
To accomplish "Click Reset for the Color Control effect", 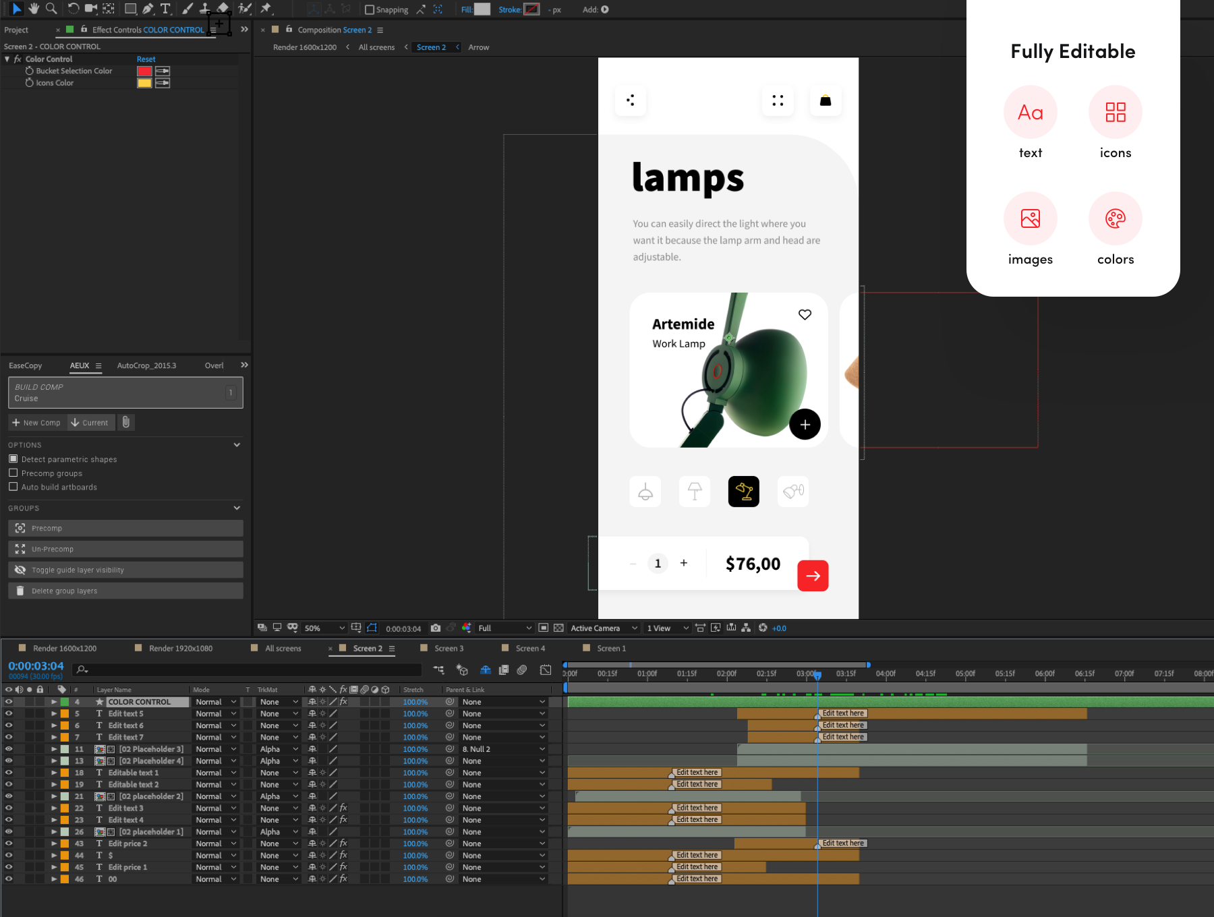I will pos(146,59).
